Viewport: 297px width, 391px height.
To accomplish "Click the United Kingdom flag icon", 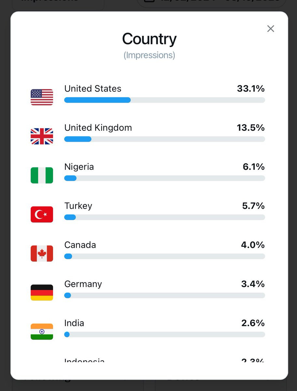I will click(42, 136).
